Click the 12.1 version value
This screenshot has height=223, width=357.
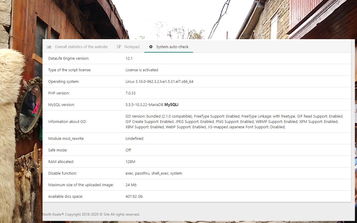129,58
